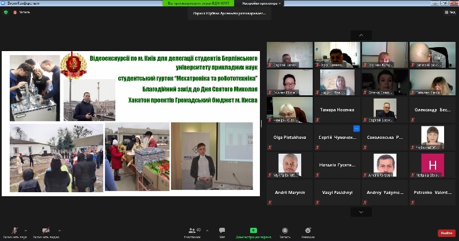The height and width of the screenshot is (241, 459).
Task: Select Олександр Бес... participant tile
Action: pos(433,110)
